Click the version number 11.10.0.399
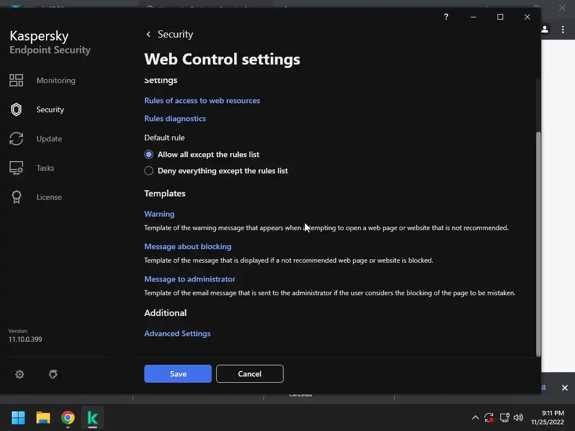This screenshot has height=431, width=575. (x=25, y=340)
